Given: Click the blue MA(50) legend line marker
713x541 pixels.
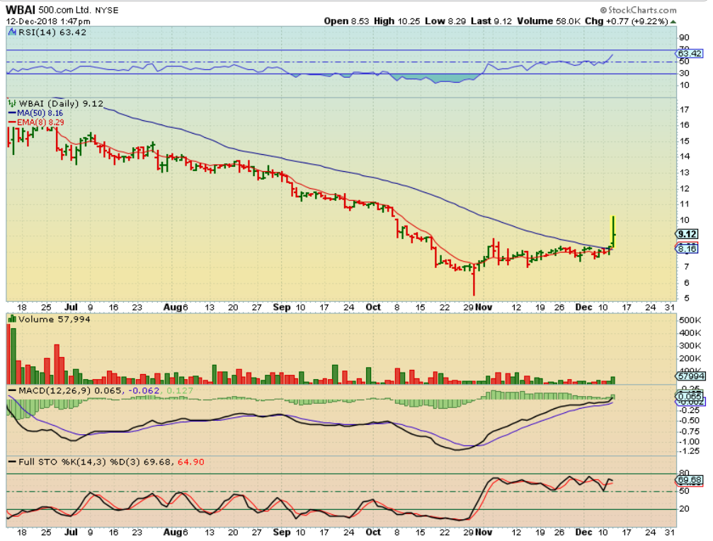Looking at the screenshot, I should pyautogui.click(x=11, y=113).
